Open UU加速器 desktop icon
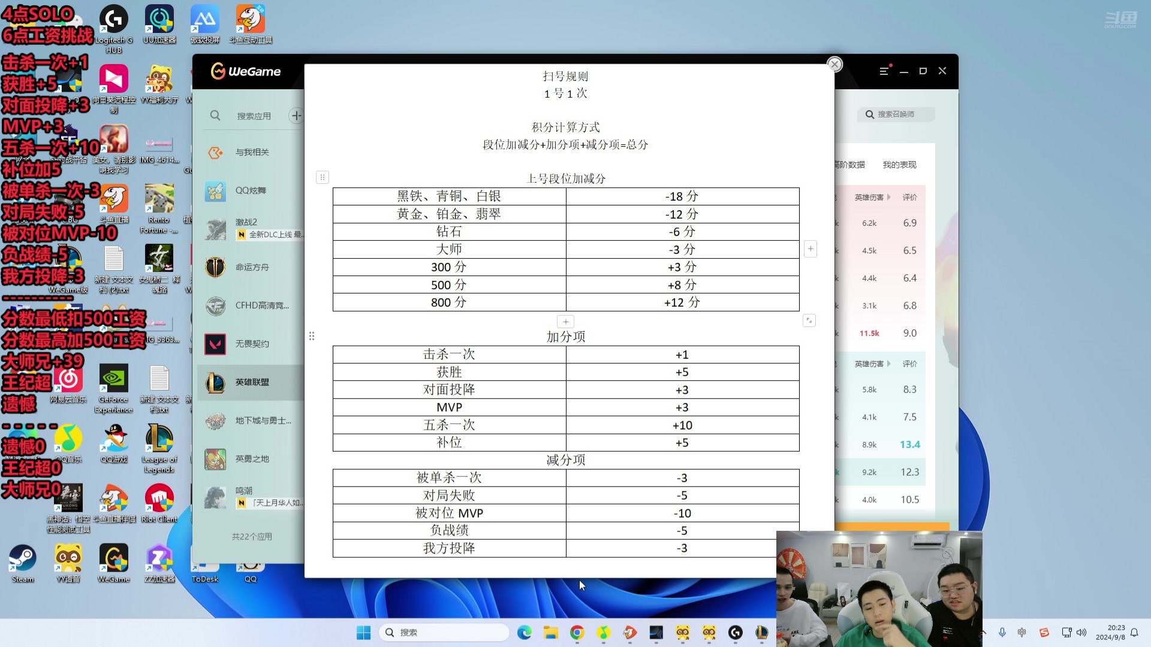The image size is (1151, 647). point(159,24)
